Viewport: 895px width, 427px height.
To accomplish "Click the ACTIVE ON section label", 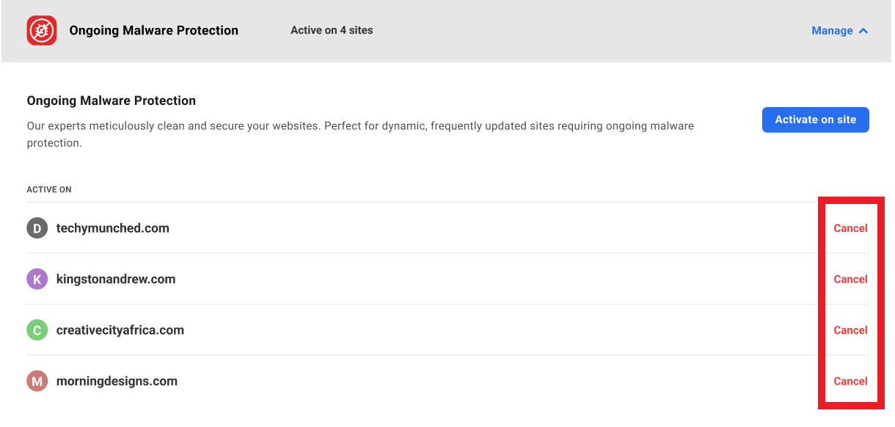I will click(x=49, y=189).
